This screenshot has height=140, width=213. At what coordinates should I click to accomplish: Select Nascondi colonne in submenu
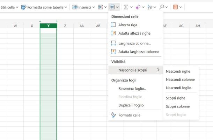tap(180, 80)
